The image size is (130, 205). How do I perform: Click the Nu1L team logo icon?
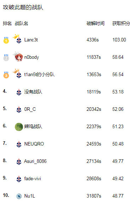tap(19, 196)
